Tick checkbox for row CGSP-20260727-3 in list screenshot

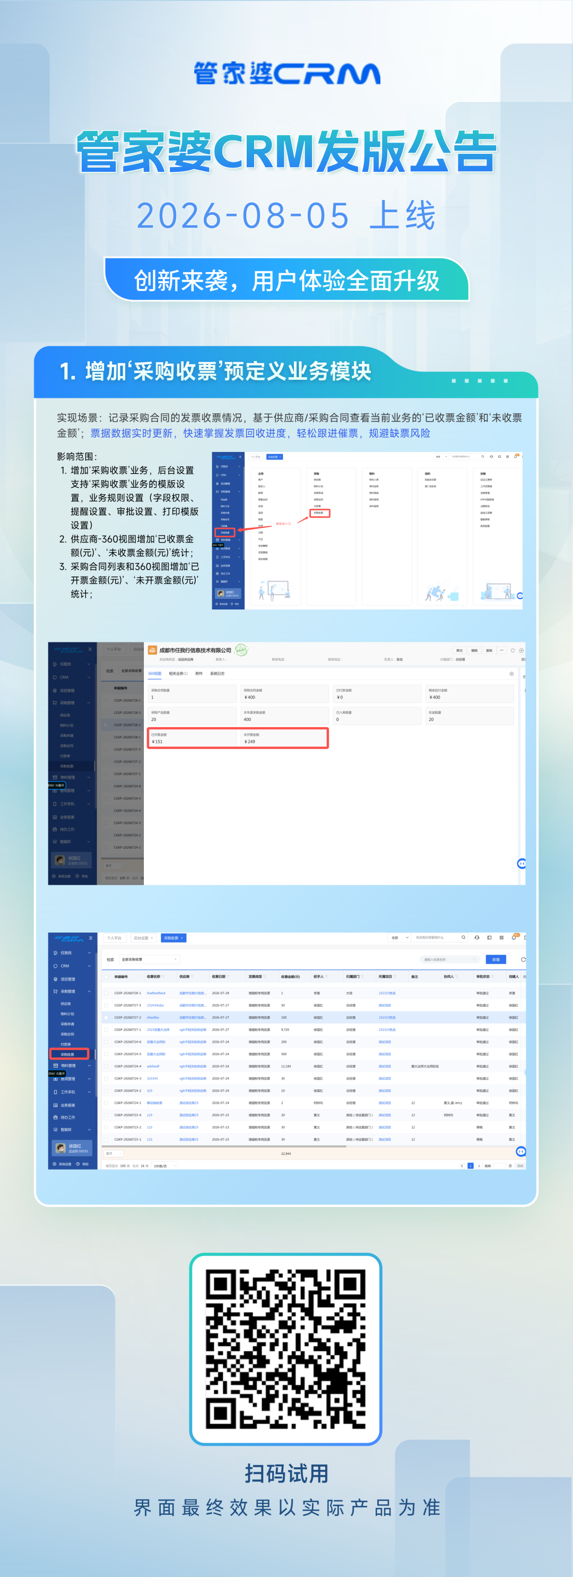pos(106,1005)
